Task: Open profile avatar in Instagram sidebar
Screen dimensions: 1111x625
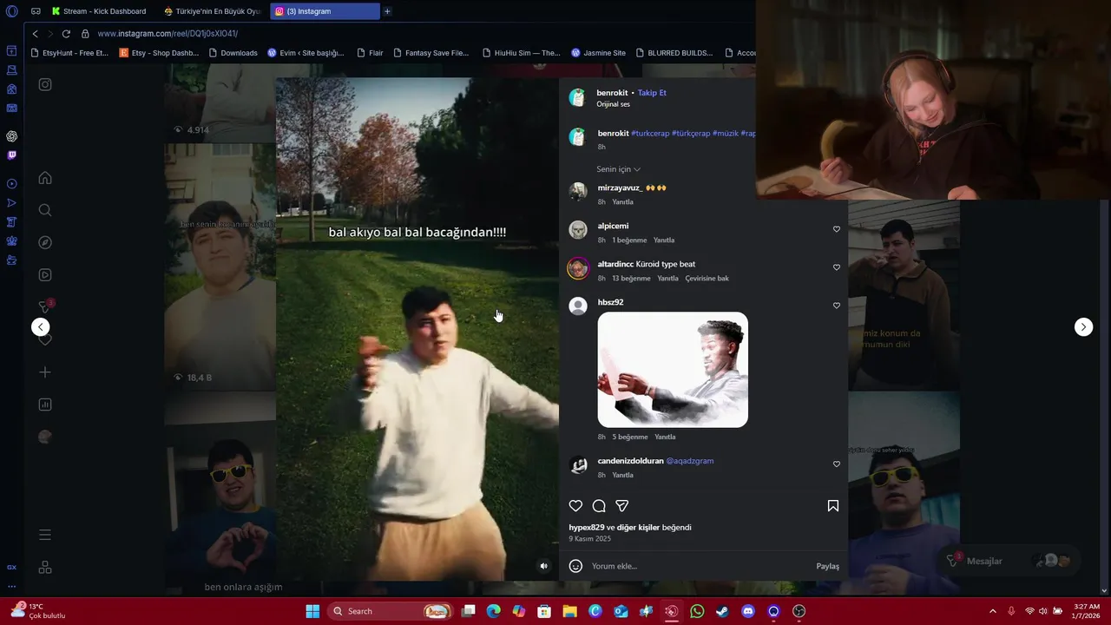Action: [45, 437]
